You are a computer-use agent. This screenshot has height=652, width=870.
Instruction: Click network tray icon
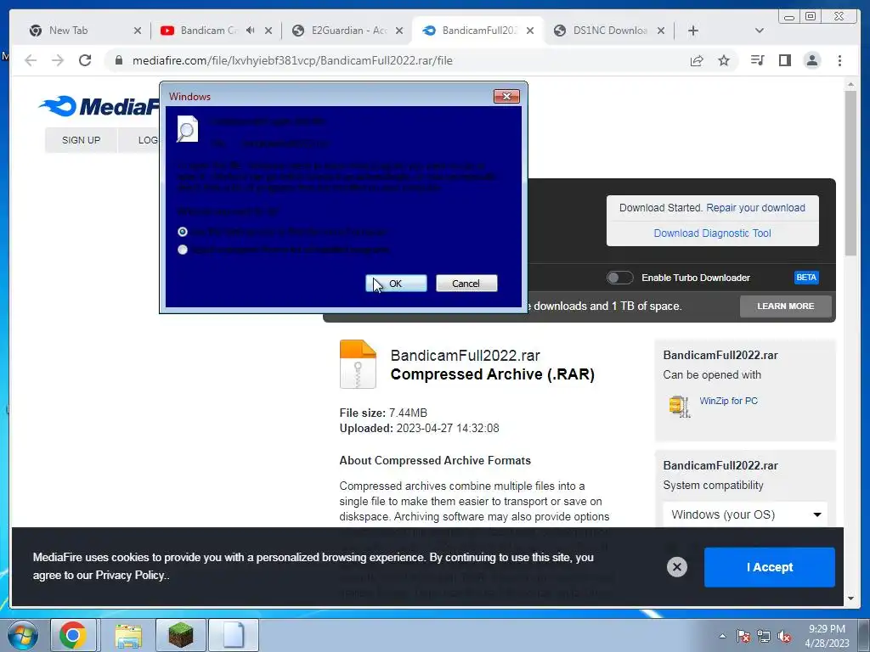click(x=764, y=637)
